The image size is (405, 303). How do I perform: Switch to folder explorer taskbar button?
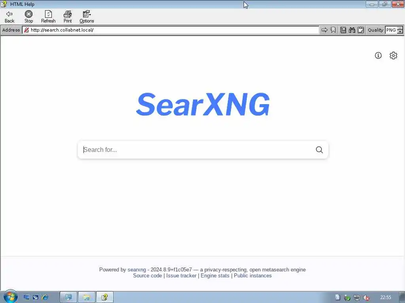pyautogui.click(x=87, y=297)
